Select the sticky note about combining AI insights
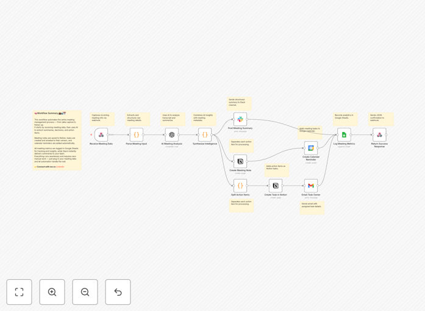Viewport: 425px width, 311px height. (204, 119)
